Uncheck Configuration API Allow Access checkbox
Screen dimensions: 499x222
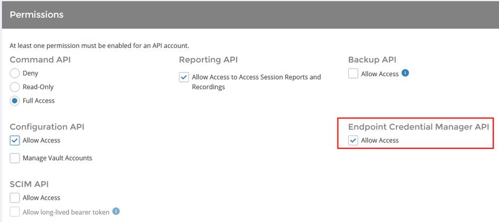point(15,140)
